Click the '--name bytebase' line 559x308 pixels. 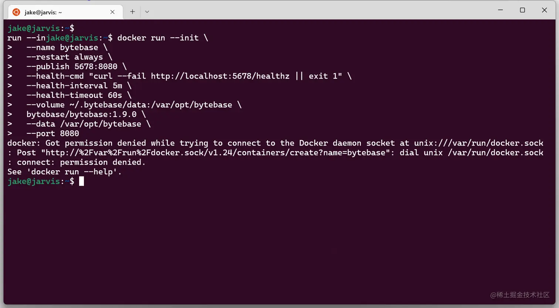pyautogui.click(x=62, y=47)
